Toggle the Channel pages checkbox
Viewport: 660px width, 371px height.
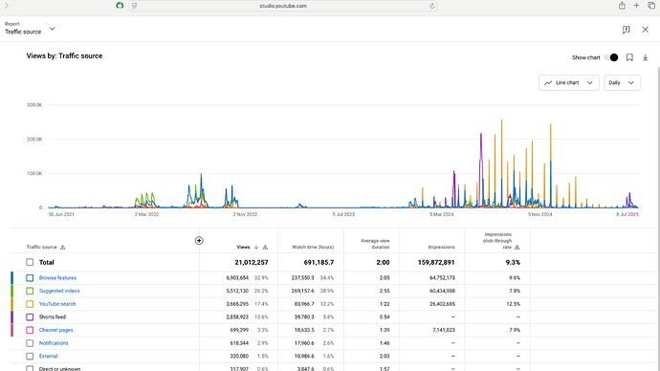[30, 330]
